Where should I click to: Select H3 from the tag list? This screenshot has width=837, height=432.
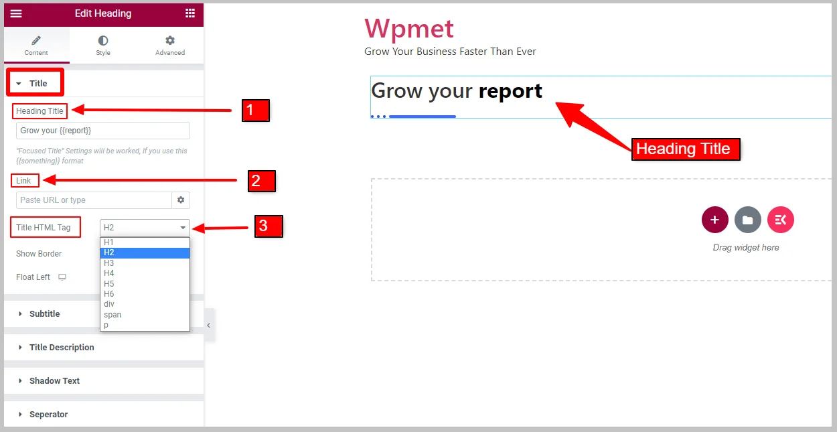[x=109, y=263]
